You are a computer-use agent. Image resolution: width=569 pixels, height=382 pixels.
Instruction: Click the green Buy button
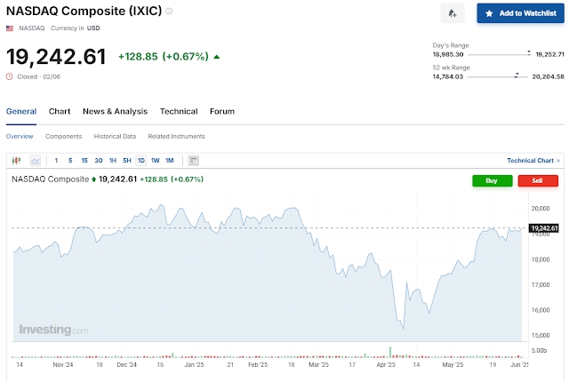tap(492, 181)
